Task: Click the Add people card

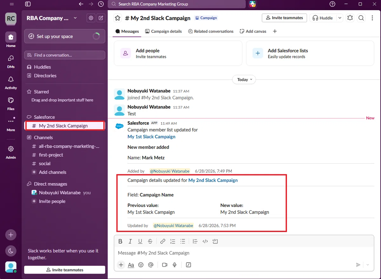Action: click(x=178, y=53)
